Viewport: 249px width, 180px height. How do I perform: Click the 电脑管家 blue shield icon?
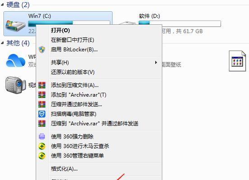(42, 114)
